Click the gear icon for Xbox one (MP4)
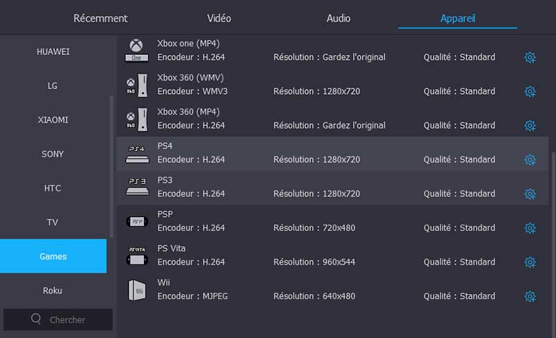 pos(530,57)
